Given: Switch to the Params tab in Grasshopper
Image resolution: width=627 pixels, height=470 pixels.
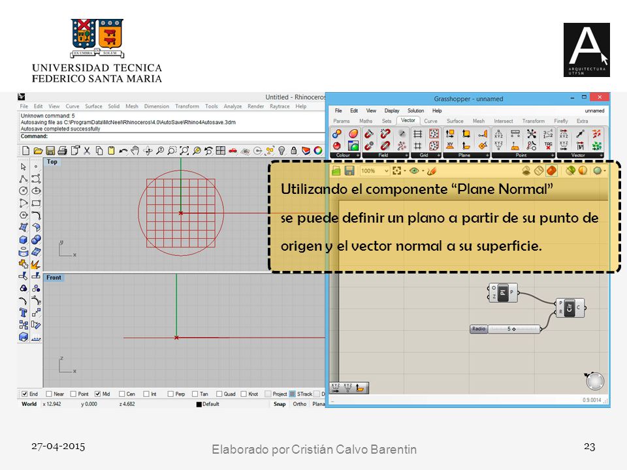Looking at the screenshot, I should pyautogui.click(x=342, y=121).
